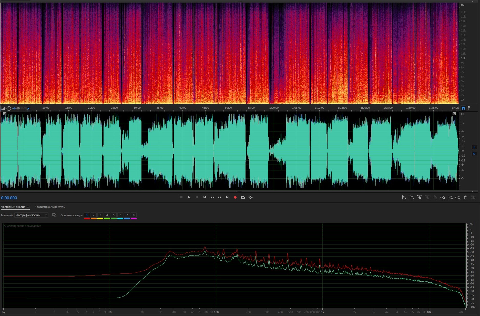
Task: Click frame hold button 8
Action: click(134, 215)
